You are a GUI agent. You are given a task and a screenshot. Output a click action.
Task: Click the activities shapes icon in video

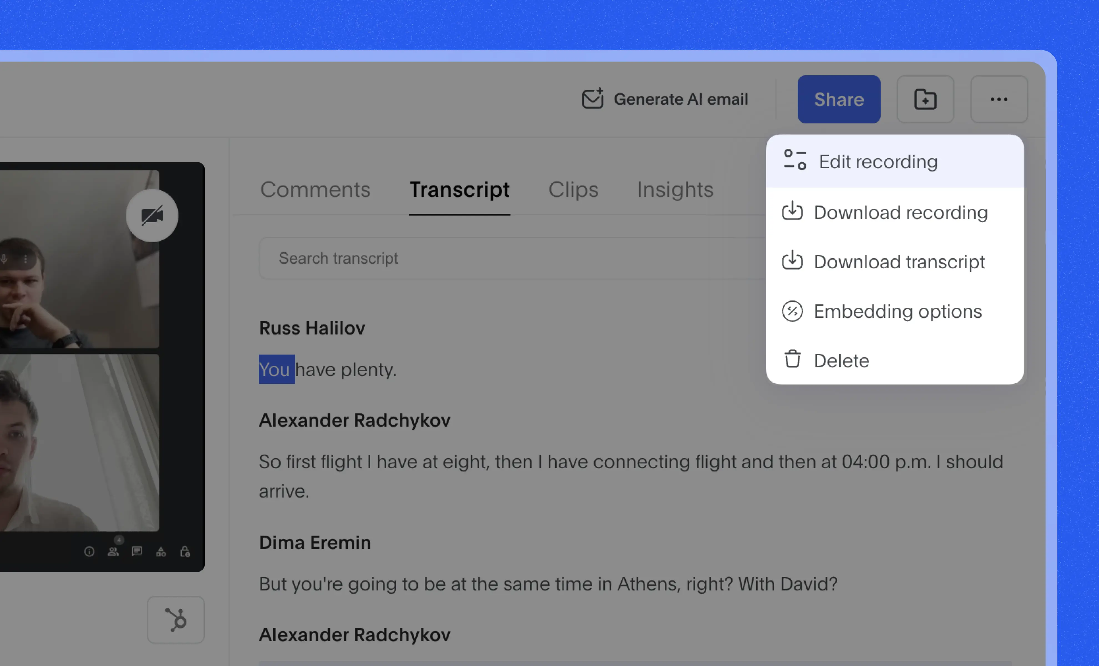(161, 552)
